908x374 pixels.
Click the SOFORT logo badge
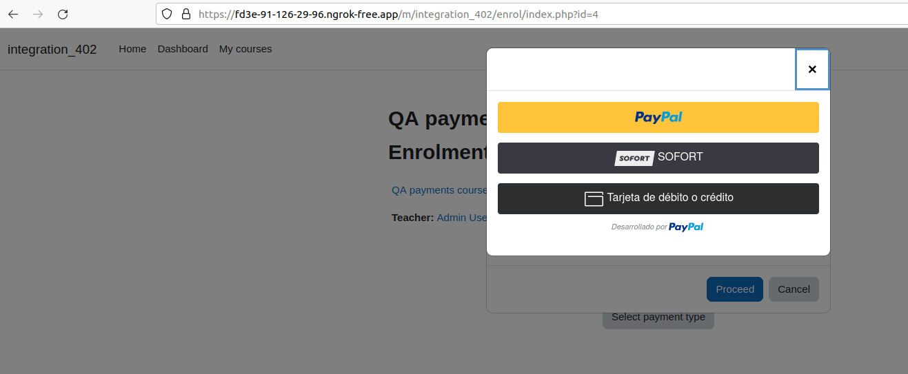(x=634, y=158)
